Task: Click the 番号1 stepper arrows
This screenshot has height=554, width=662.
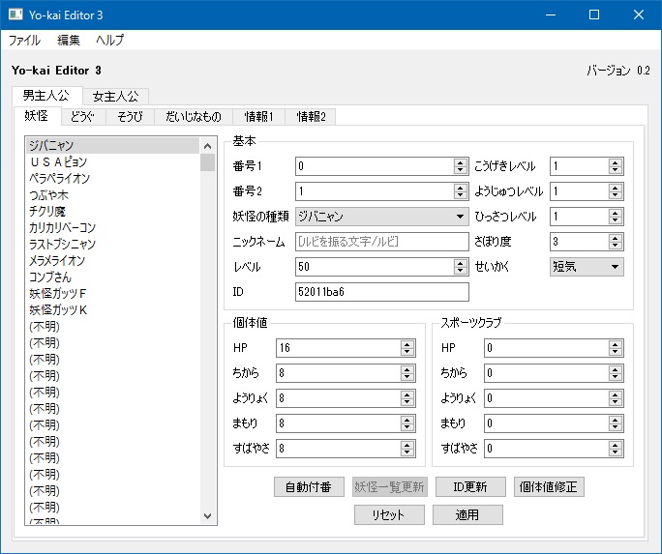Action: [x=461, y=166]
